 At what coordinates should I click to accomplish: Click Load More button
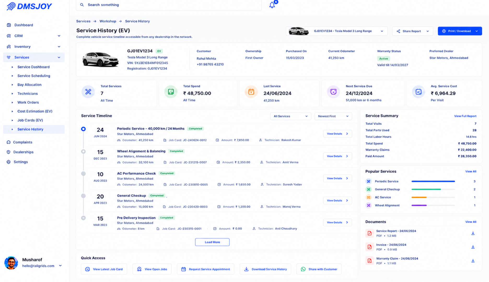[x=212, y=242]
